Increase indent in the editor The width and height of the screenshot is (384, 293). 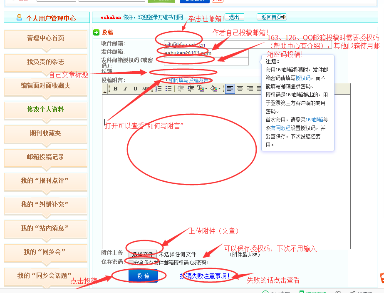[191, 89]
